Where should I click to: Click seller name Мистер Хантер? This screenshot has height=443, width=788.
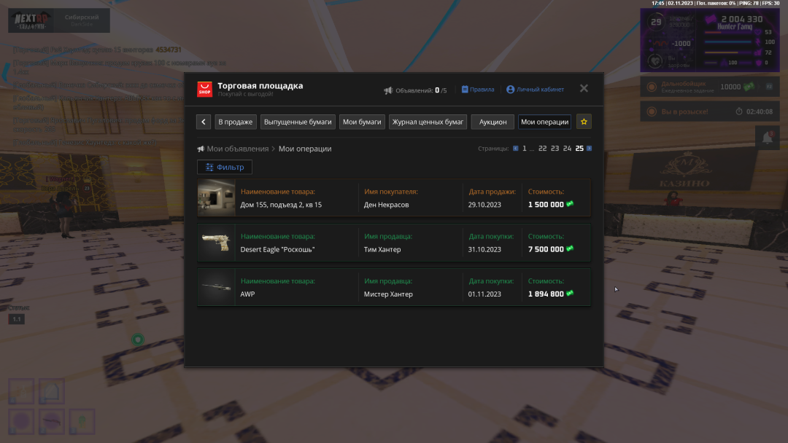click(x=388, y=294)
